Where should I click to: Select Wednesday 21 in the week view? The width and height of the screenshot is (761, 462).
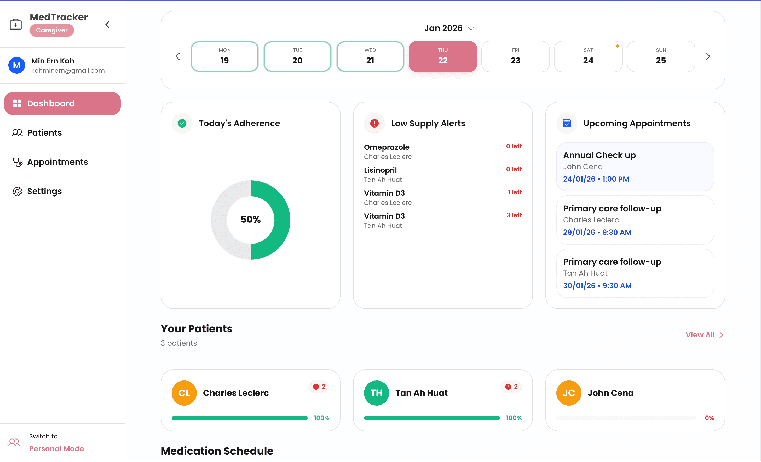370,56
